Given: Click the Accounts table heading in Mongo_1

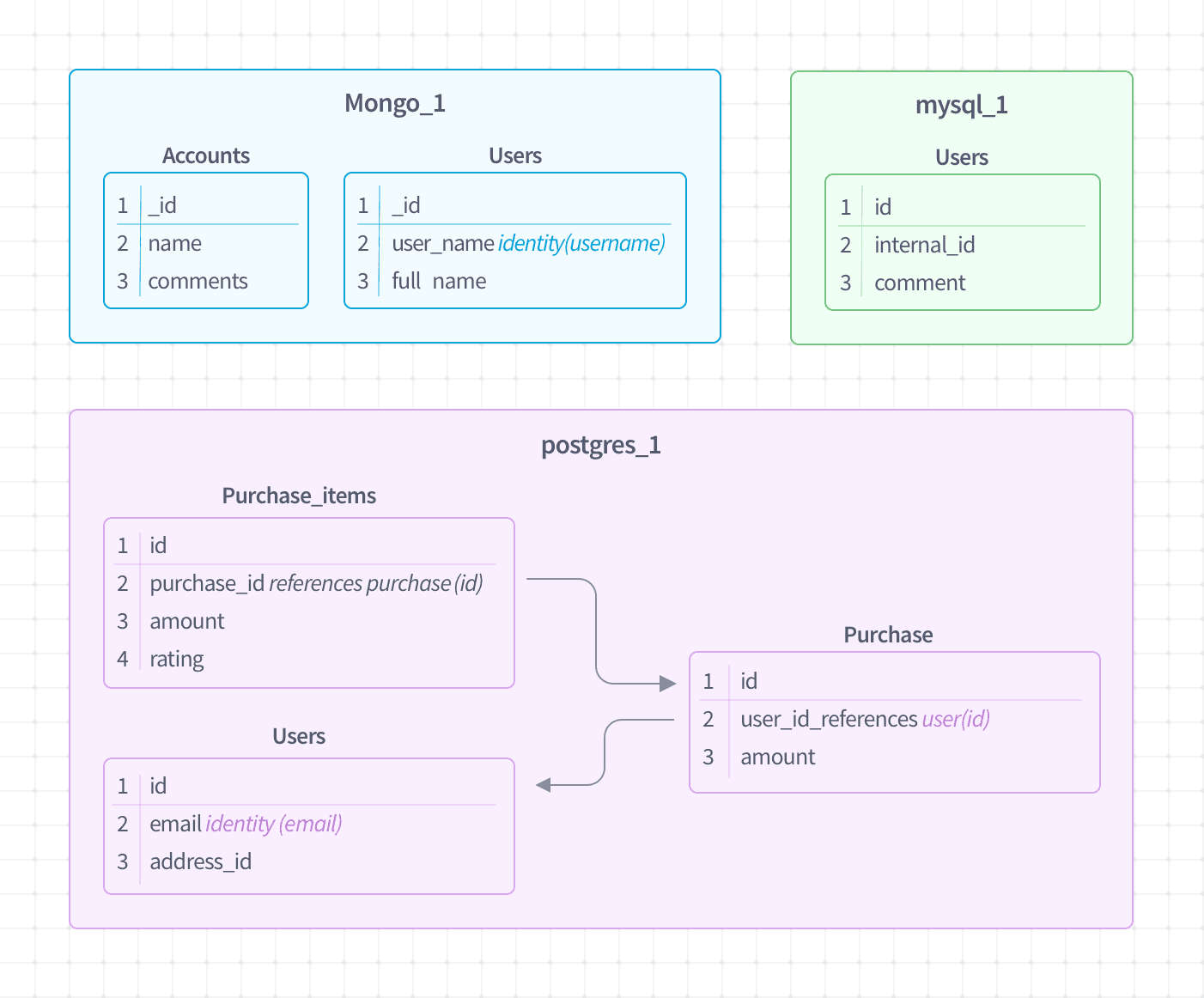Looking at the screenshot, I should [x=206, y=155].
